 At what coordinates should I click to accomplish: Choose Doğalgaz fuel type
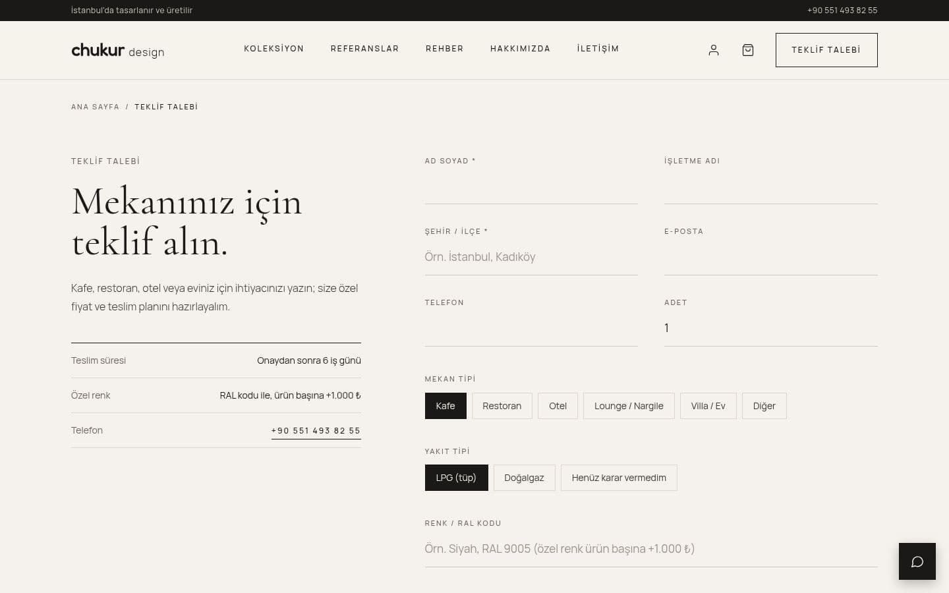524,478
